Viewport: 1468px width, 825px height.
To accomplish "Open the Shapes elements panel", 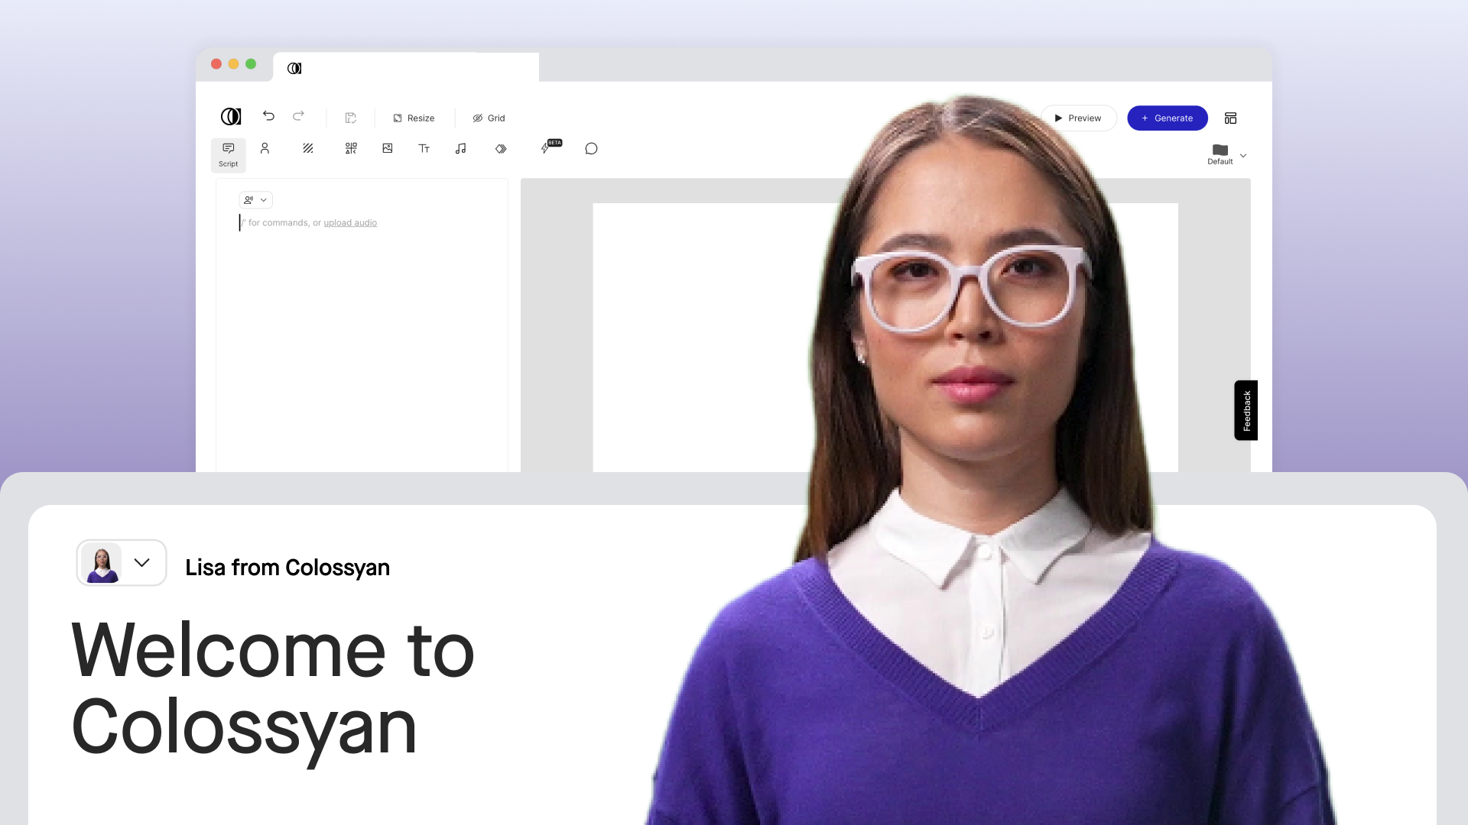I will pos(351,148).
